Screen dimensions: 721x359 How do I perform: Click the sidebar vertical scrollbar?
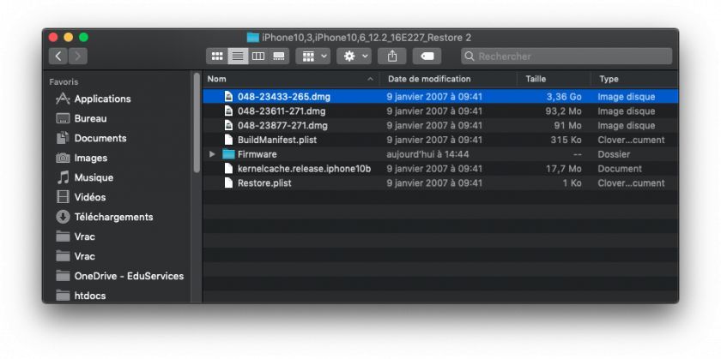coord(197,120)
